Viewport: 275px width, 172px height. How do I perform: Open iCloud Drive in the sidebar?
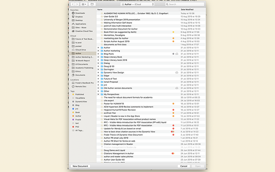[81, 50]
